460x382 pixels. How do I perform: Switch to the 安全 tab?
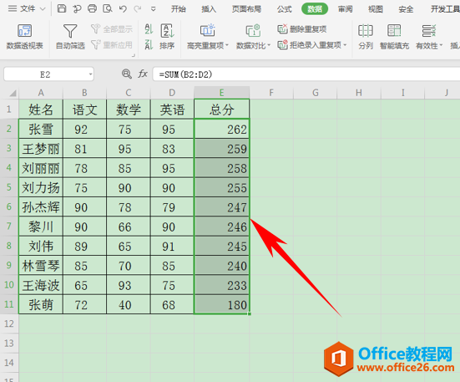point(406,9)
